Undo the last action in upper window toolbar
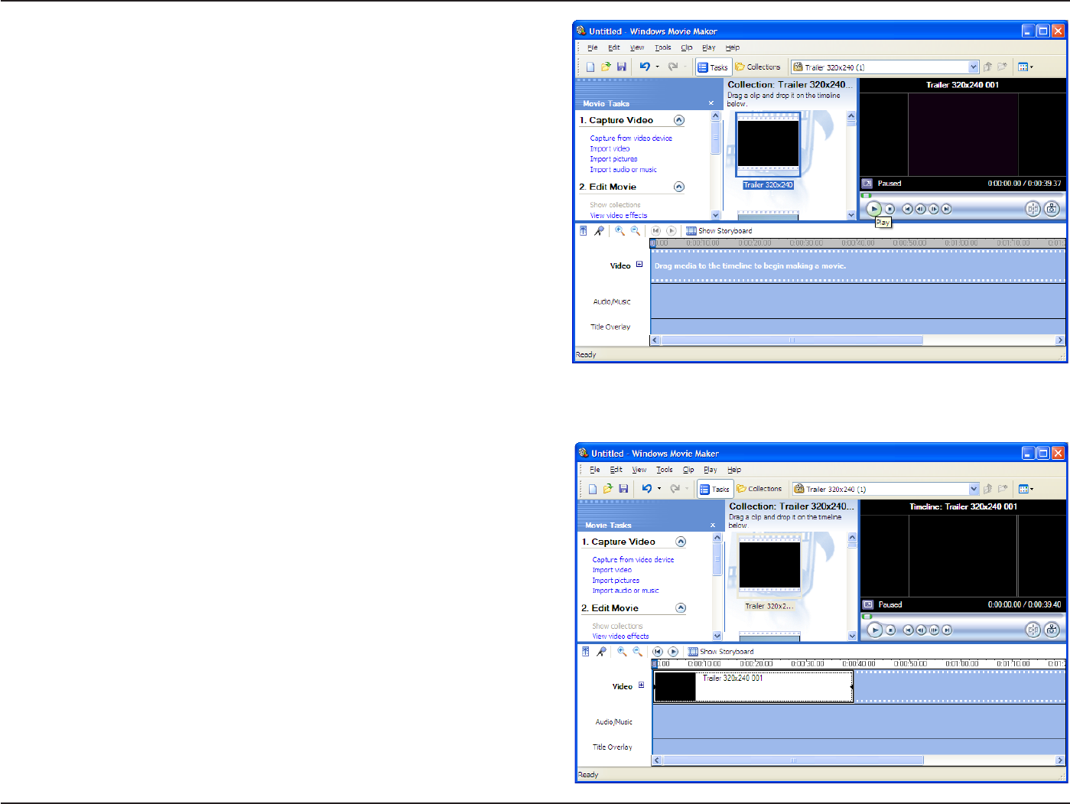The image size is (1070, 804). 645,67
